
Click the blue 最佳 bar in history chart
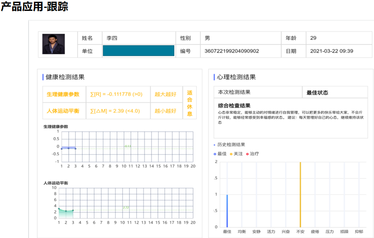coord(227,210)
